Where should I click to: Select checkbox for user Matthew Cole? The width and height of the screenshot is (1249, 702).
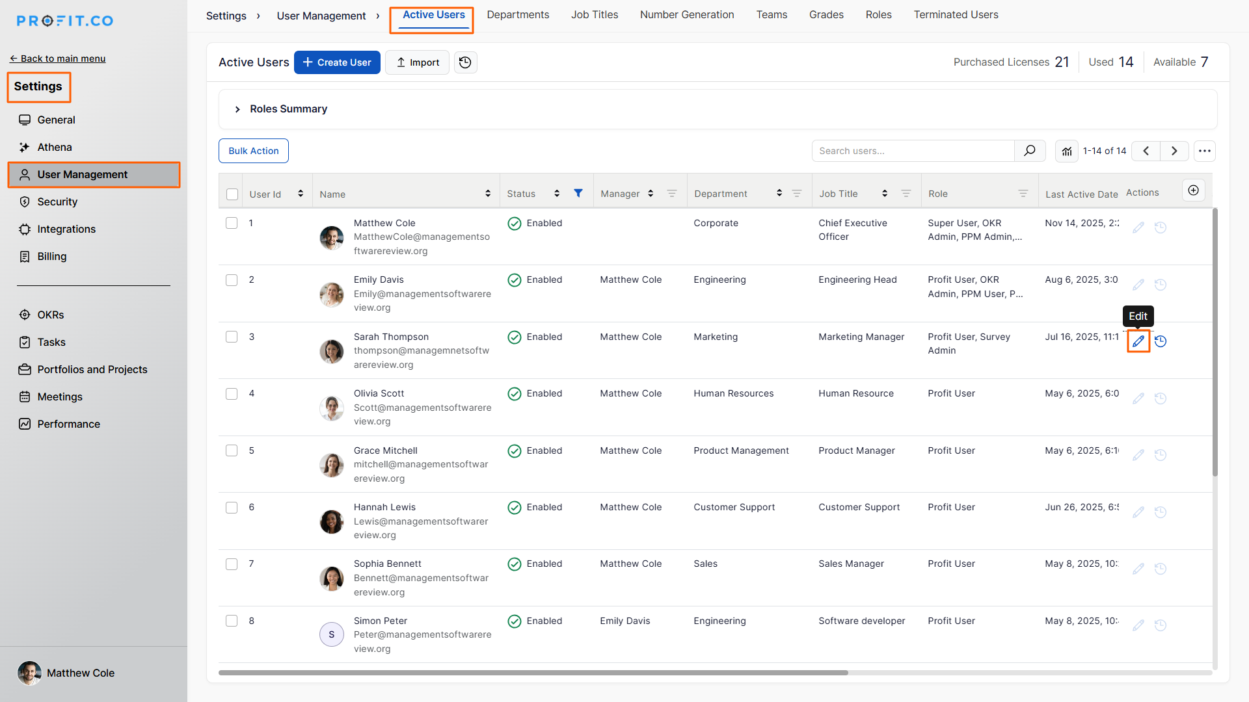click(232, 223)
